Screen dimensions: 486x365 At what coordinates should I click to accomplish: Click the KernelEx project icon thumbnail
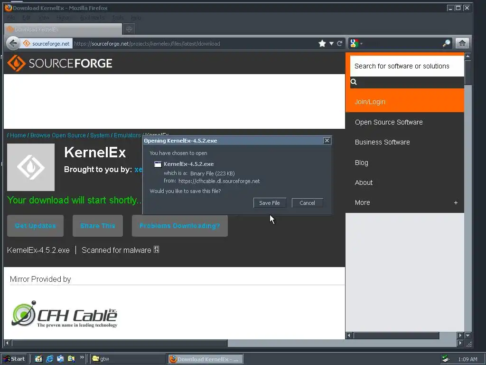coord(31,167)
